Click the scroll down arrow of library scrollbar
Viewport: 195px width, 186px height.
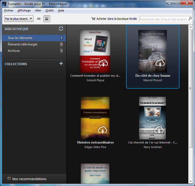click(190, 181)
